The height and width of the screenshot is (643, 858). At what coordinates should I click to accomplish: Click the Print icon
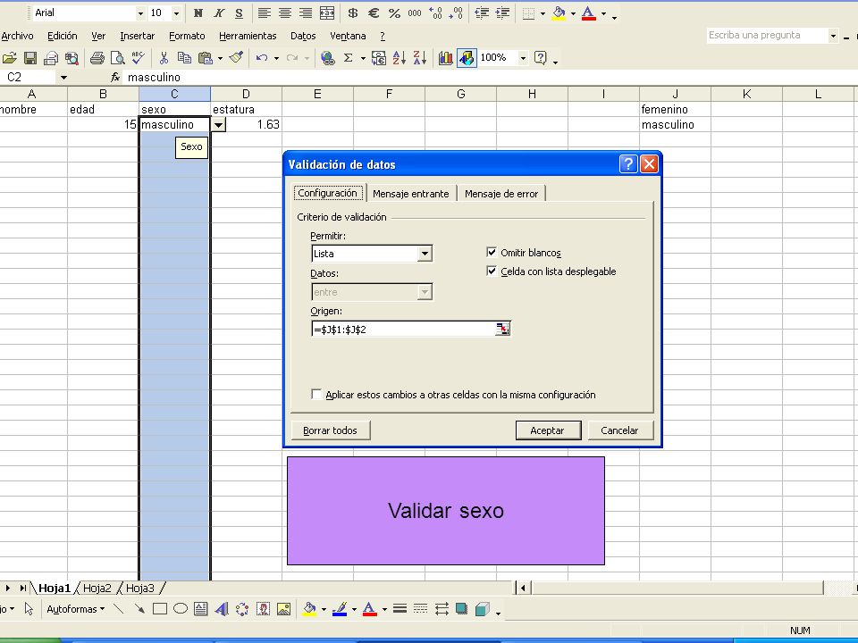[x=97, y=58]
